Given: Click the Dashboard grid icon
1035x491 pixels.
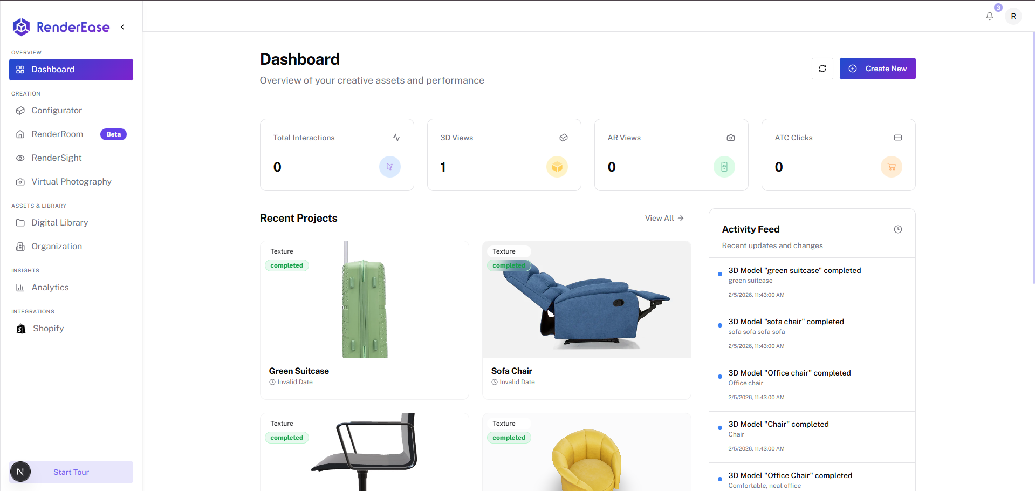Looking at the screenshot, I should tap(20, 70).
